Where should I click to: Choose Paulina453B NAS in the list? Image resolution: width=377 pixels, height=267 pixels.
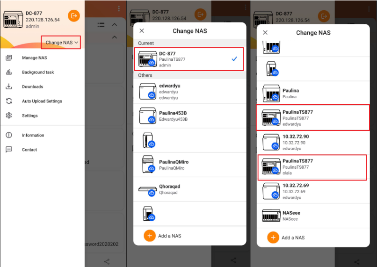pos(189,116)
